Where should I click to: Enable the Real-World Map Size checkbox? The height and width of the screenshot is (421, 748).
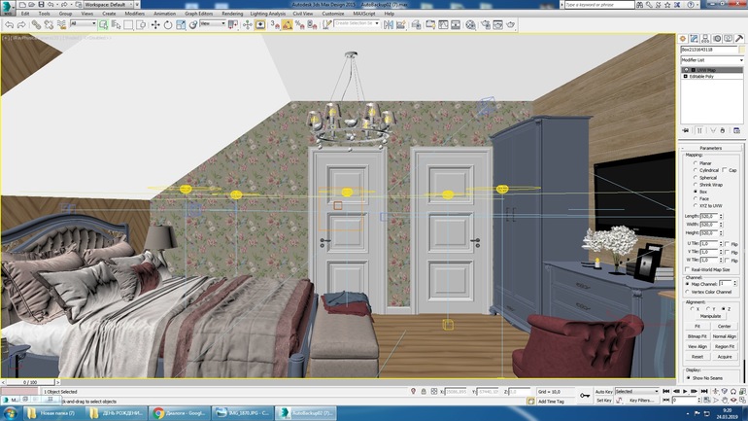tap(689, 269)
